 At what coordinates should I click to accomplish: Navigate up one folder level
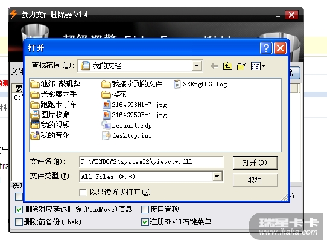coord(227,66)
